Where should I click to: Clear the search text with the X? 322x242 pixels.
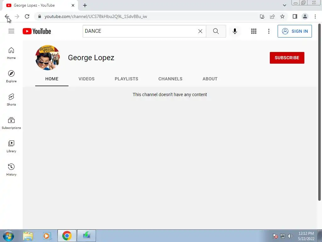click(x=200, y=31)
